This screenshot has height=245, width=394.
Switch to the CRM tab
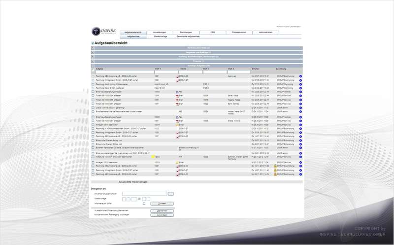click(x=213, y=33)
